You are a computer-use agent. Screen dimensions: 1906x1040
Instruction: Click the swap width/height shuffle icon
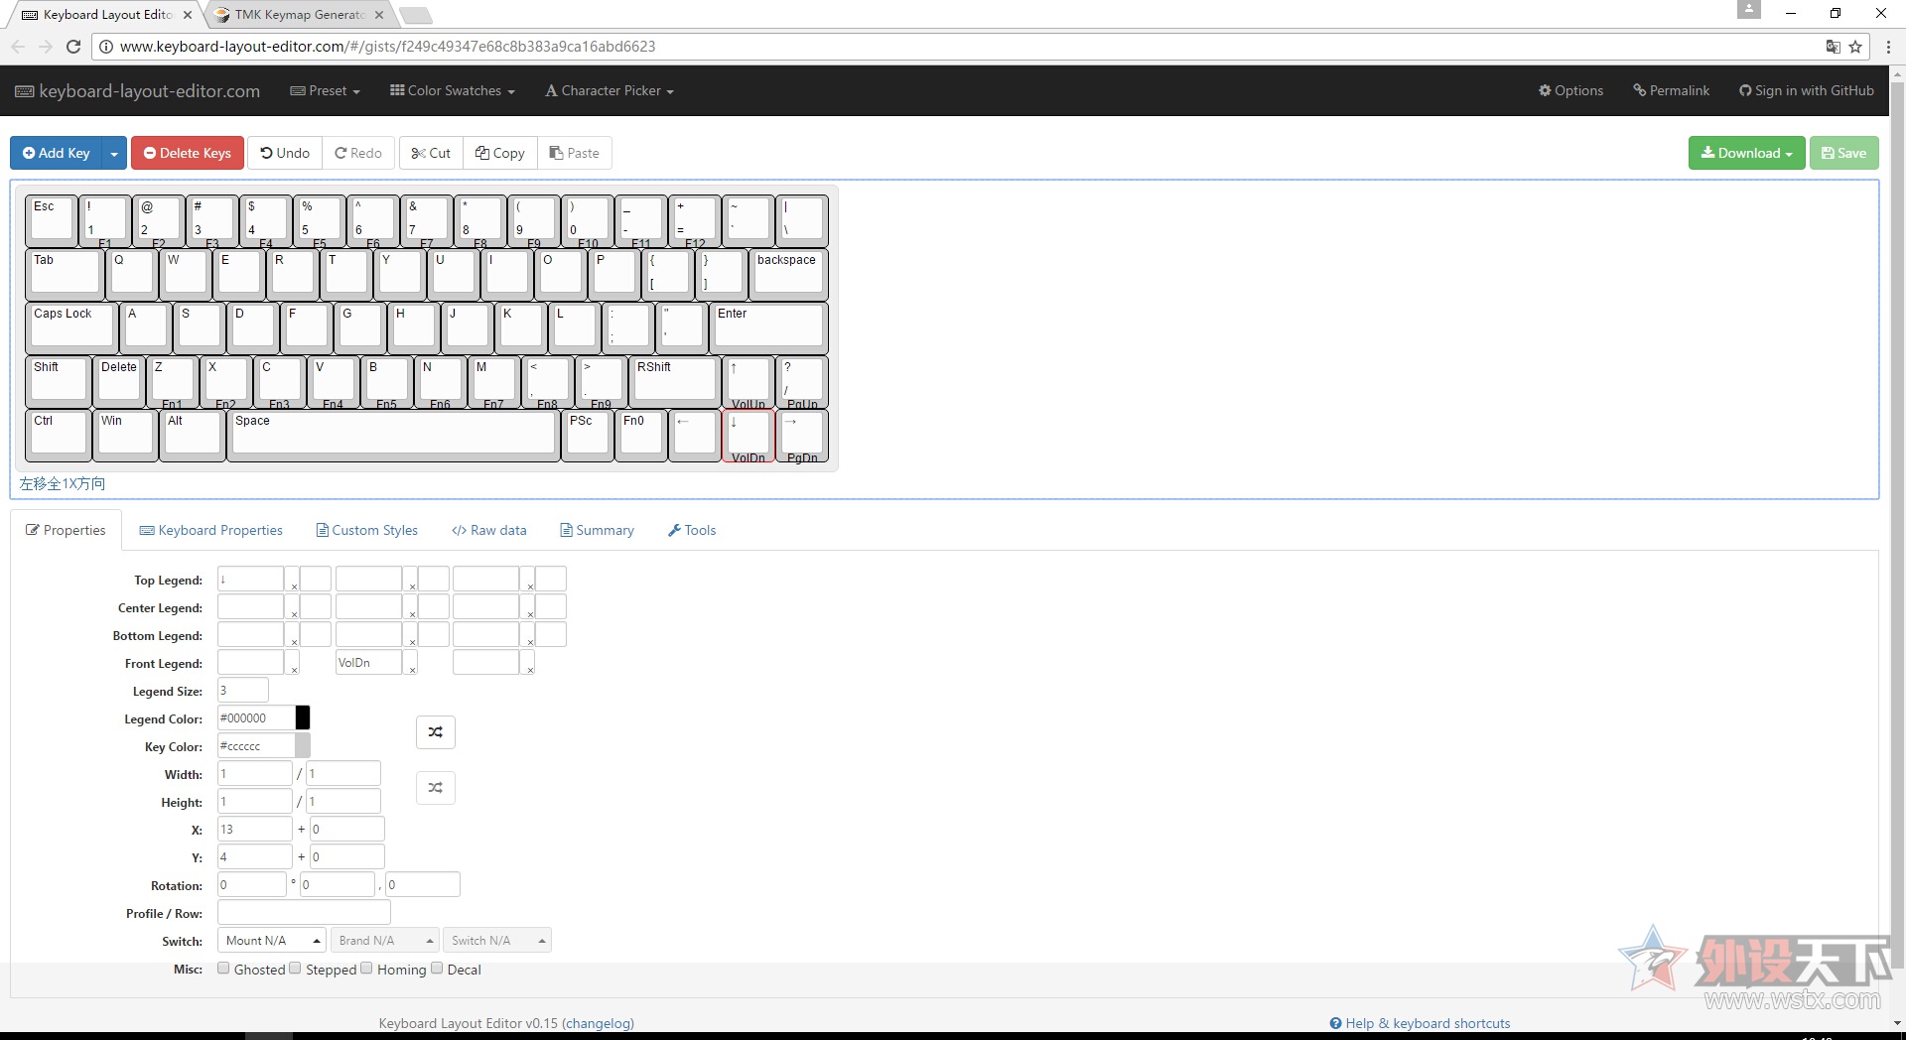pyautogui.click(x=435, y=788)
